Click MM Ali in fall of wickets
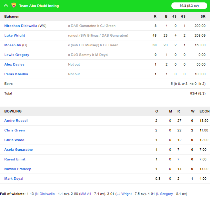The width and height of the screenshot is (210, 197). (86, 194)
